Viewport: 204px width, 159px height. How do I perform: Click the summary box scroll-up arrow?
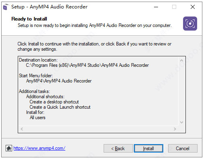[181, 60]
